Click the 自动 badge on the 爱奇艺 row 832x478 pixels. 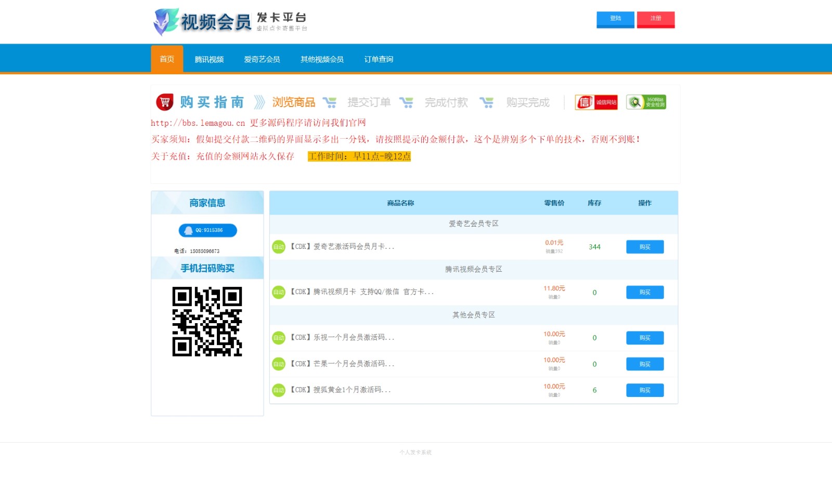point(279,247)
